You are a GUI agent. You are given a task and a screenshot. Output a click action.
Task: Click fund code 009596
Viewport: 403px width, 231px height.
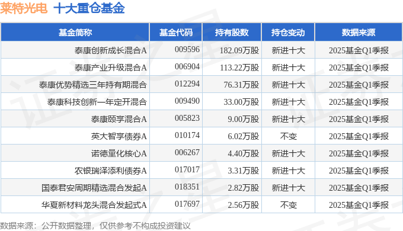(187, 49)
